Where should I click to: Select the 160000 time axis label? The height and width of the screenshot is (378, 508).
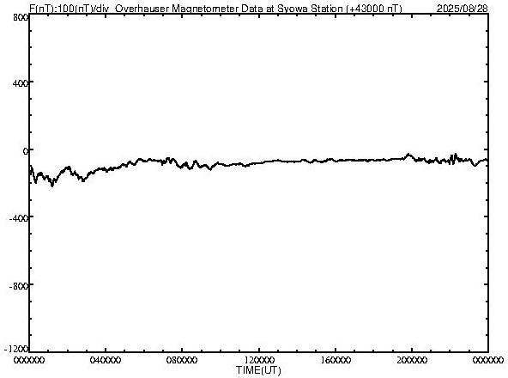[x=336, y=359]
